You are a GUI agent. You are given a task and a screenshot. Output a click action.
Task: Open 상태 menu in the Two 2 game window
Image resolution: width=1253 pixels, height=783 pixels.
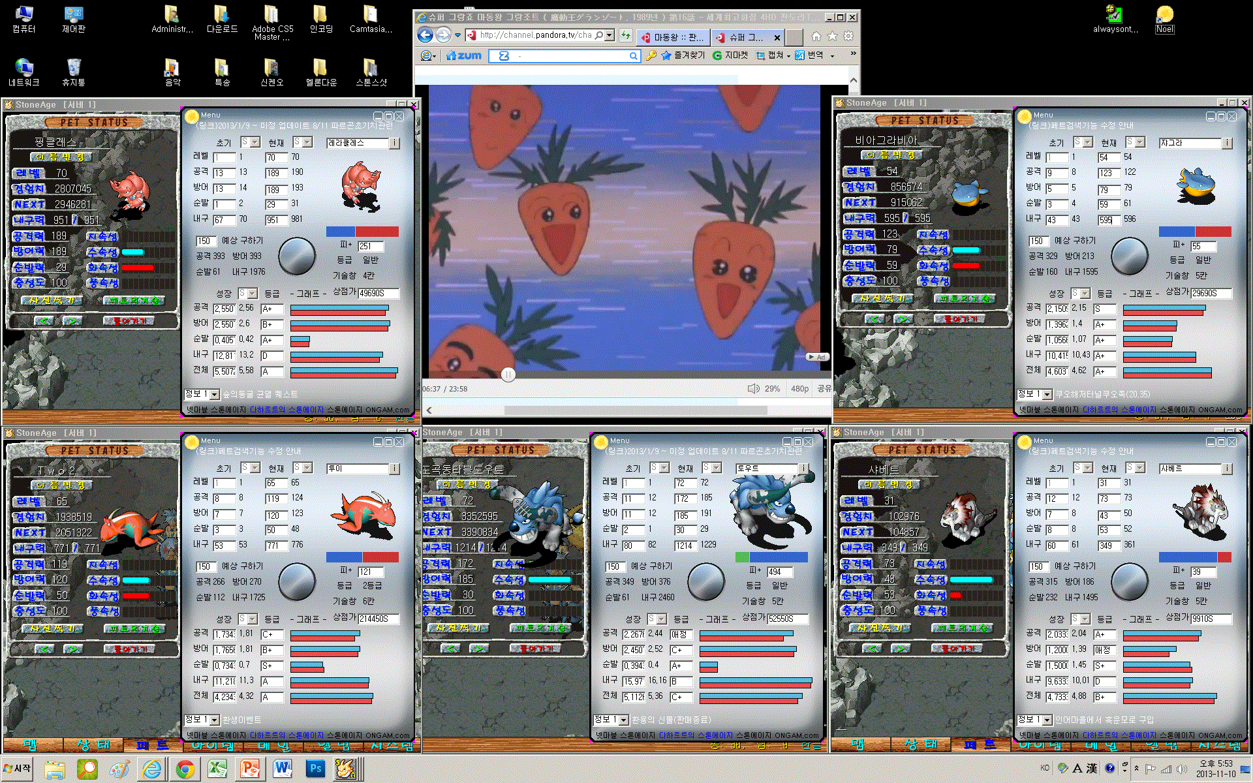[93, 745]
